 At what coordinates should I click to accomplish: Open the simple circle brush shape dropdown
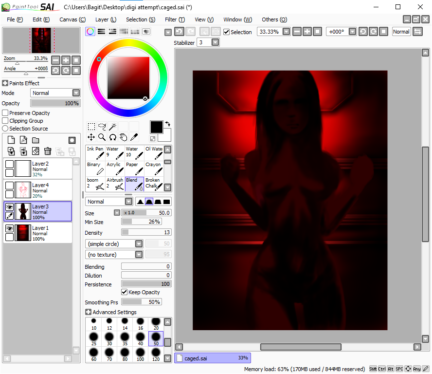click(139, 244)
